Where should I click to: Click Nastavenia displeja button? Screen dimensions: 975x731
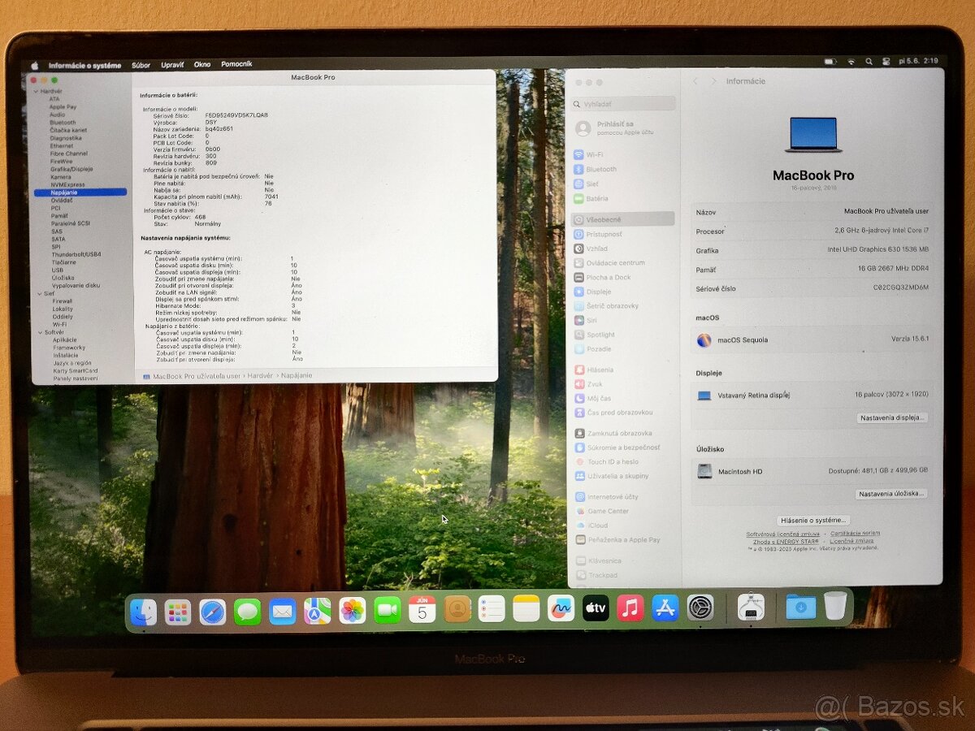[891, 417]
